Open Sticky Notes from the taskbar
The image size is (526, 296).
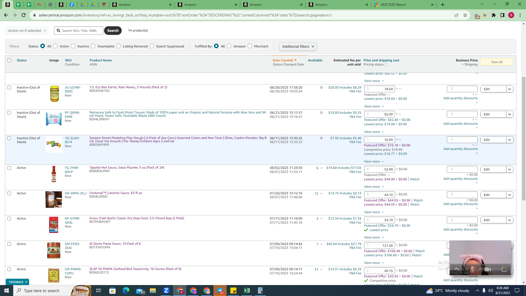(x=233, y=291)
